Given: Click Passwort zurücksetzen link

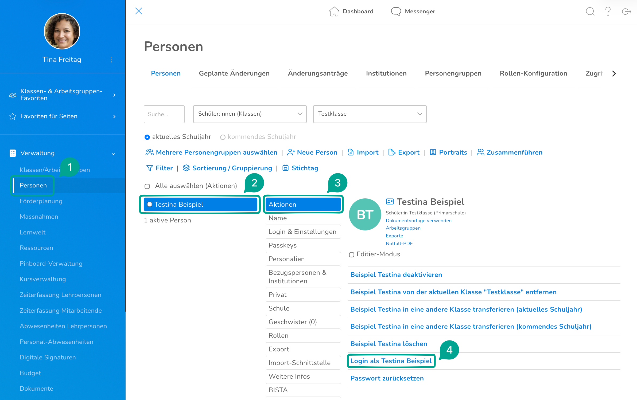Looking at the screenshot, I should (387, 378).
